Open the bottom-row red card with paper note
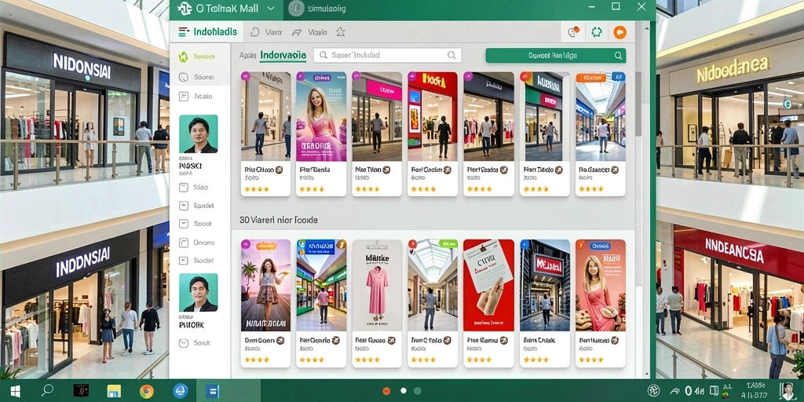The height and width of the screenshot is (402, 804). click(x=488, y=304)
